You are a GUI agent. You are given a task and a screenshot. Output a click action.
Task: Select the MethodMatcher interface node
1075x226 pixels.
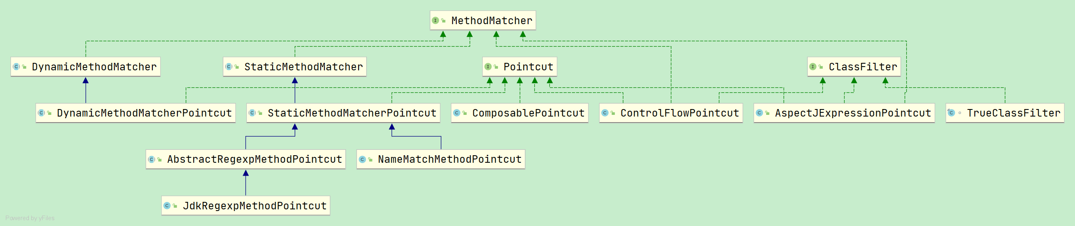click(491, 21)
